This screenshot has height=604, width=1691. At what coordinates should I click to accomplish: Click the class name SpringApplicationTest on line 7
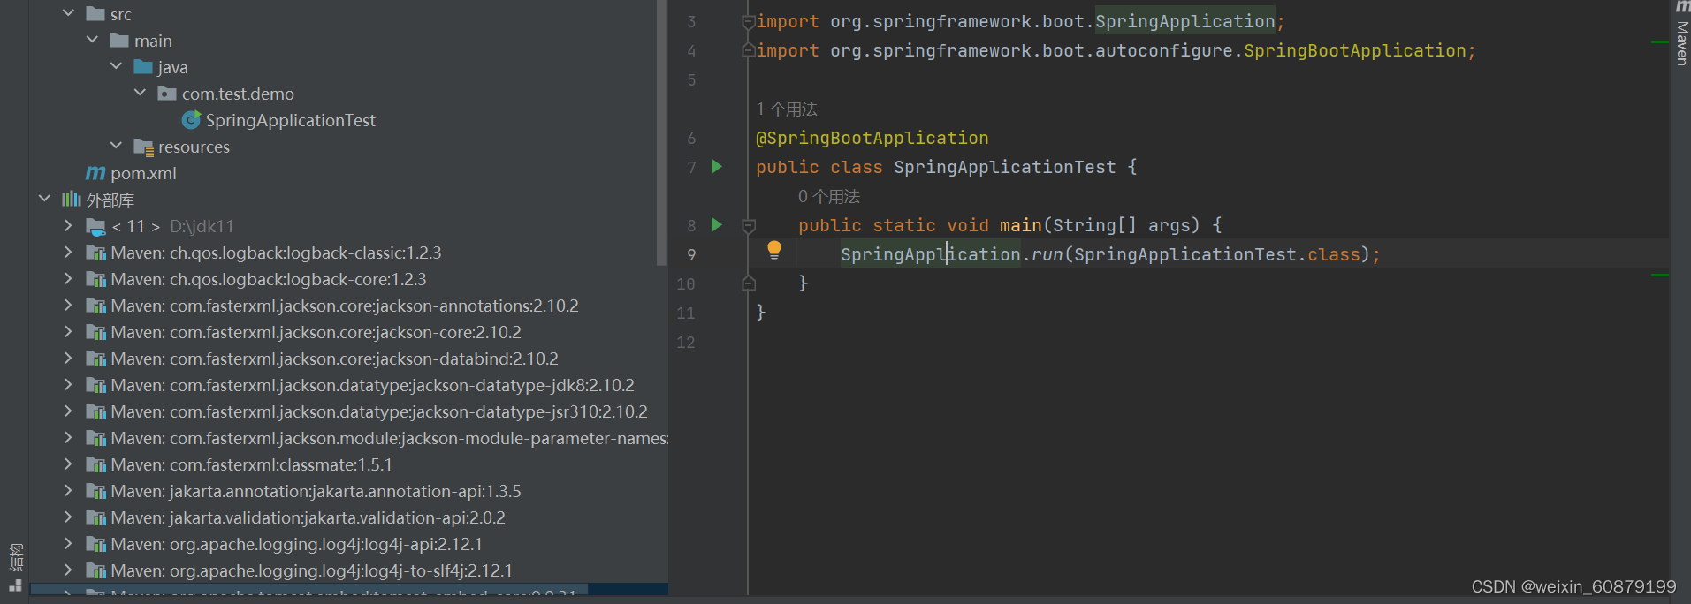[1005, 167]
